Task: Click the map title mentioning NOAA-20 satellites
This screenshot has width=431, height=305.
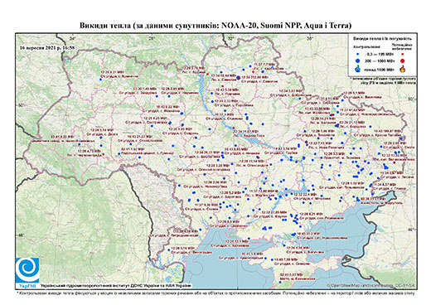Action: 215,26
